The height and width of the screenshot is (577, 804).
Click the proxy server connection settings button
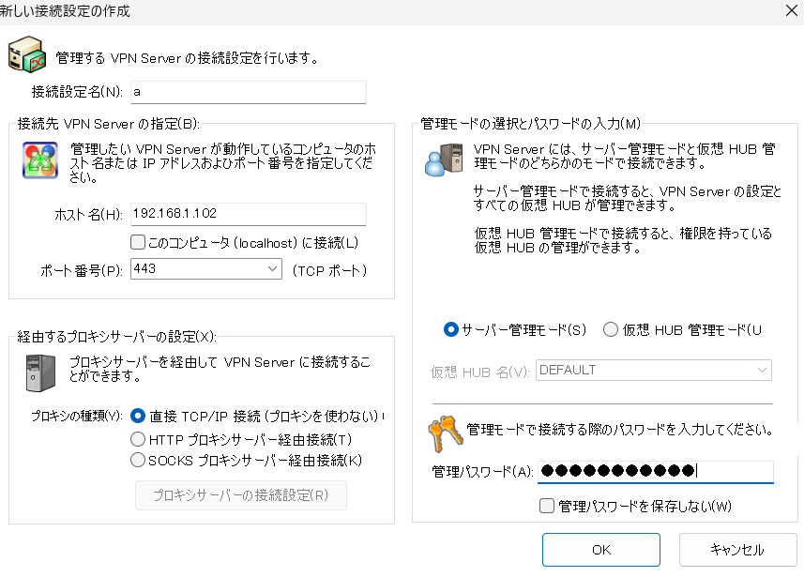[241, 495]
